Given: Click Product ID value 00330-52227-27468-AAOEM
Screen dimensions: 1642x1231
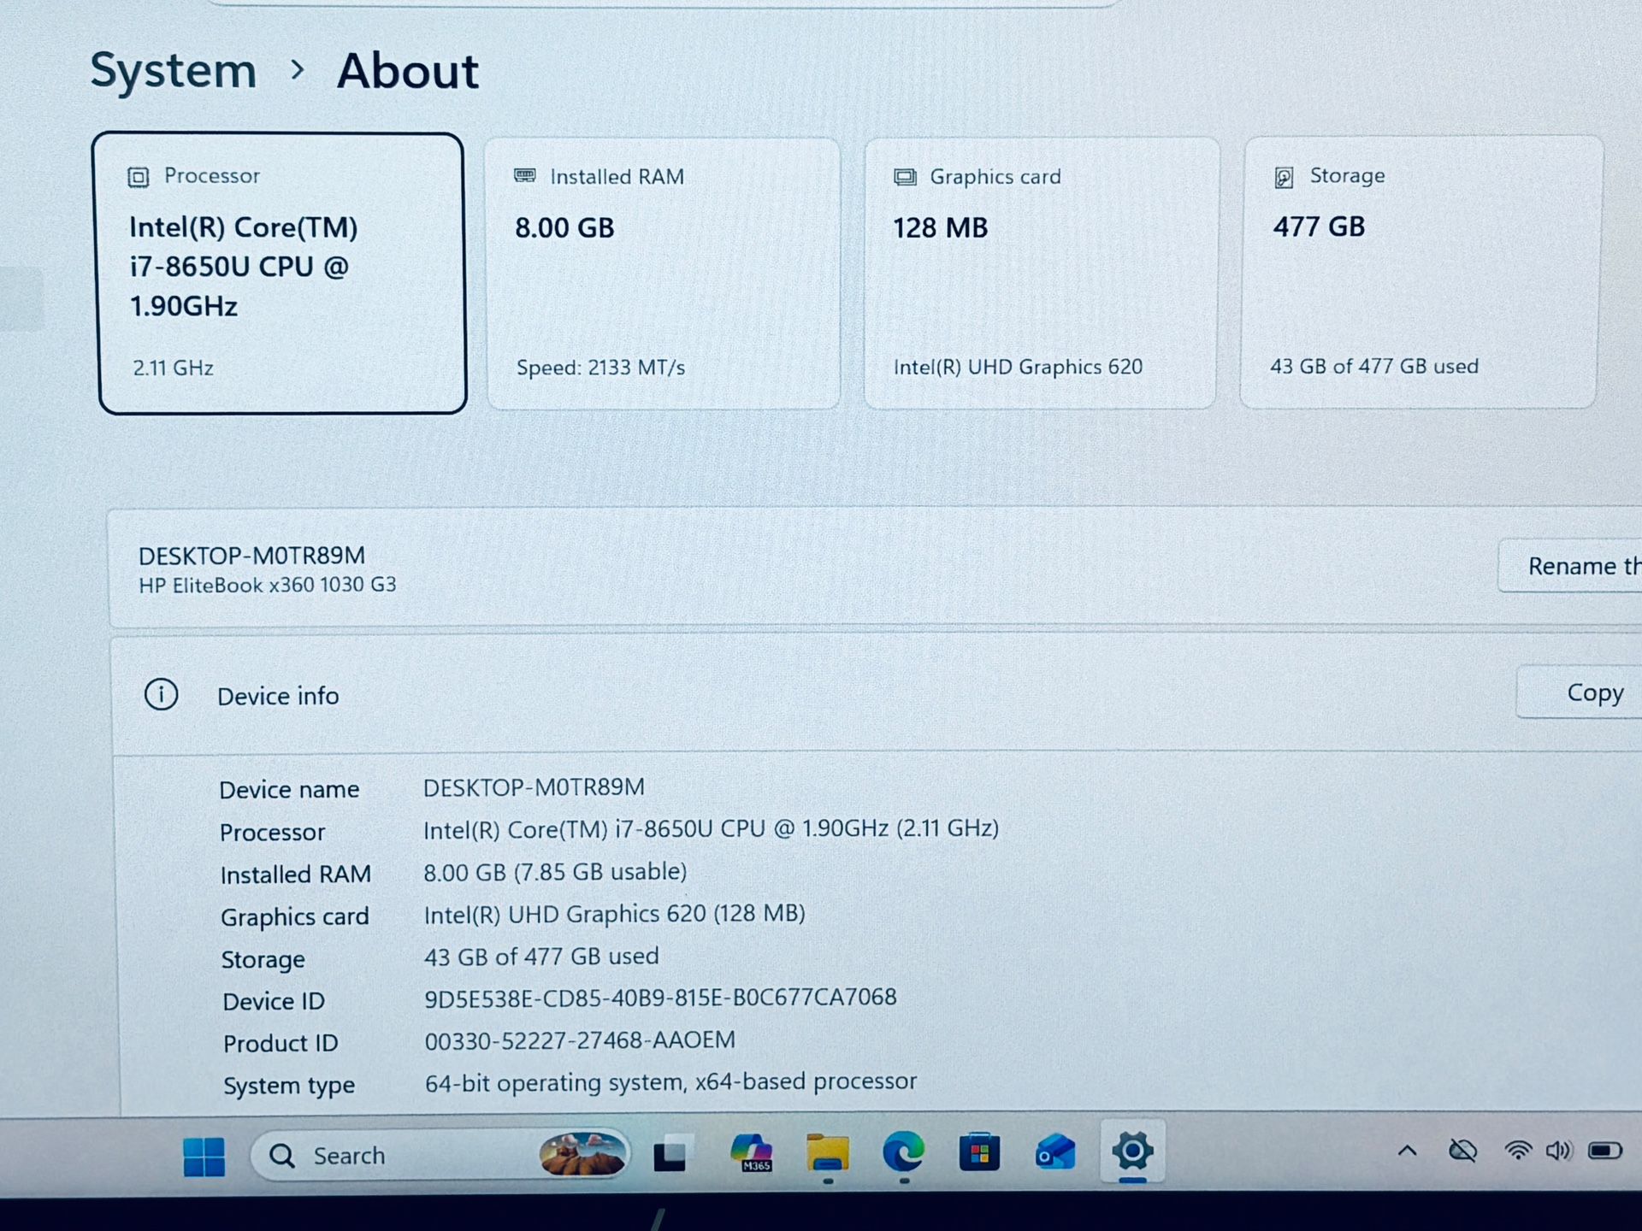Looking at the screenshot, I should (580, 1040).
